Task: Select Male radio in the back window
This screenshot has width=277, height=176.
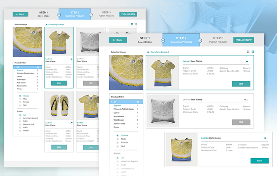Action: pyautogui.click(x=20, y=99)
